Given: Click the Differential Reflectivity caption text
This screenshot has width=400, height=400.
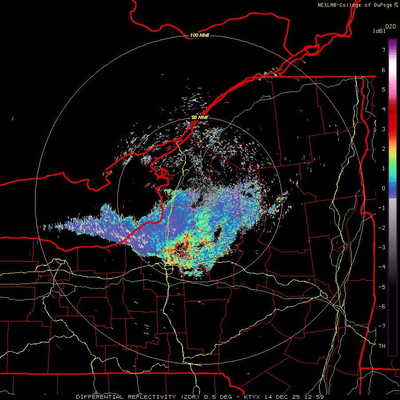Looking at the screenshot, I should click(x=200, y=397).
